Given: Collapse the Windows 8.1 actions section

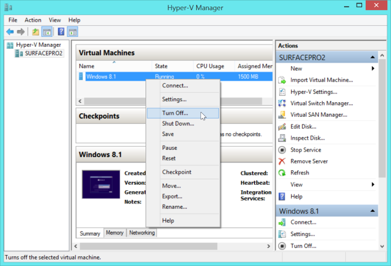Looking at the screenshot, I should coord(374,211).
